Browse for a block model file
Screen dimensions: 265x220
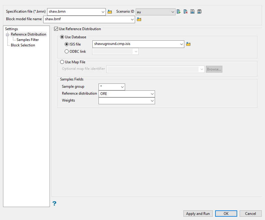pyautogui.click(x=139, y=19)
